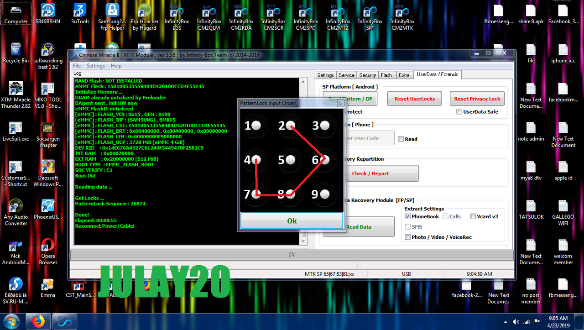Open Nck AndroidM... desktop shortcut
The width and height of the screenshot is (584, 330).
[x=16, y=251]
